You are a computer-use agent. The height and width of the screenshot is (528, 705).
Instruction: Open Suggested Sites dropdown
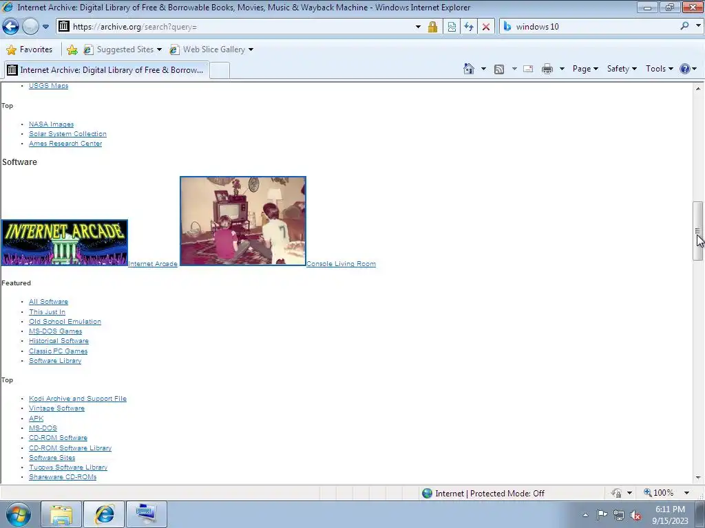123,49
